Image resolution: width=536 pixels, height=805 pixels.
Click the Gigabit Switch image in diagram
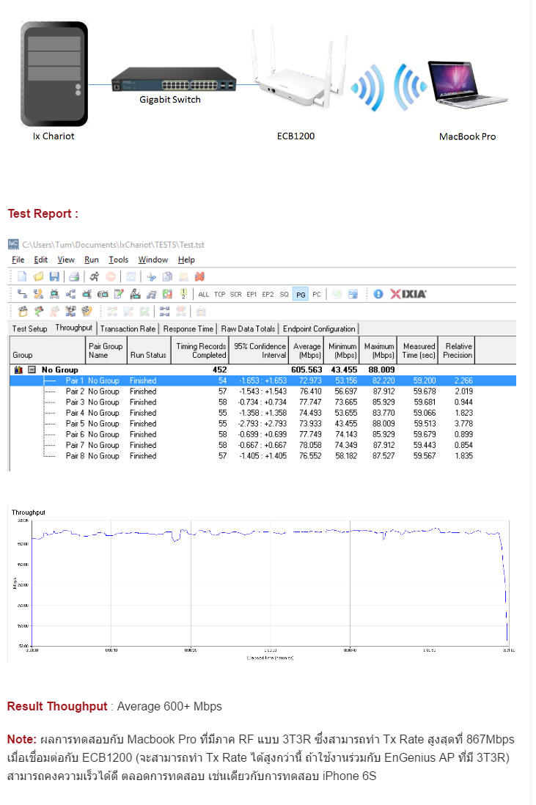[x=174, y=80]
